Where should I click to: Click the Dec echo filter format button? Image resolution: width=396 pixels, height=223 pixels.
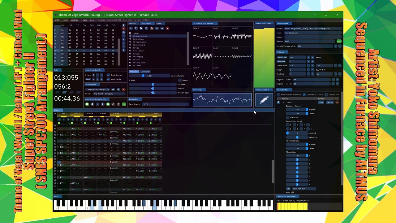(x=288, y=189)
